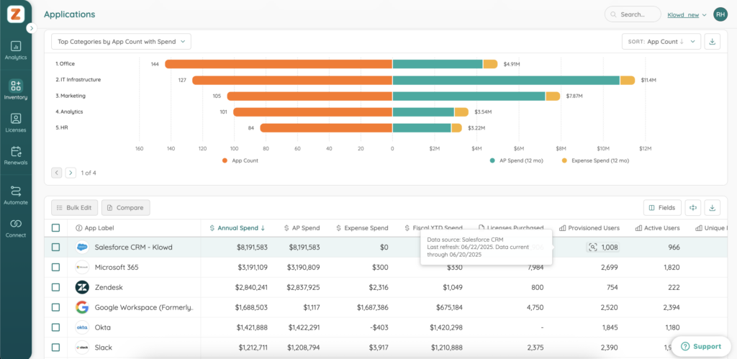The height and width of the screenshot is (359, 737).
Task: Click the Search field
Action: 632,14
